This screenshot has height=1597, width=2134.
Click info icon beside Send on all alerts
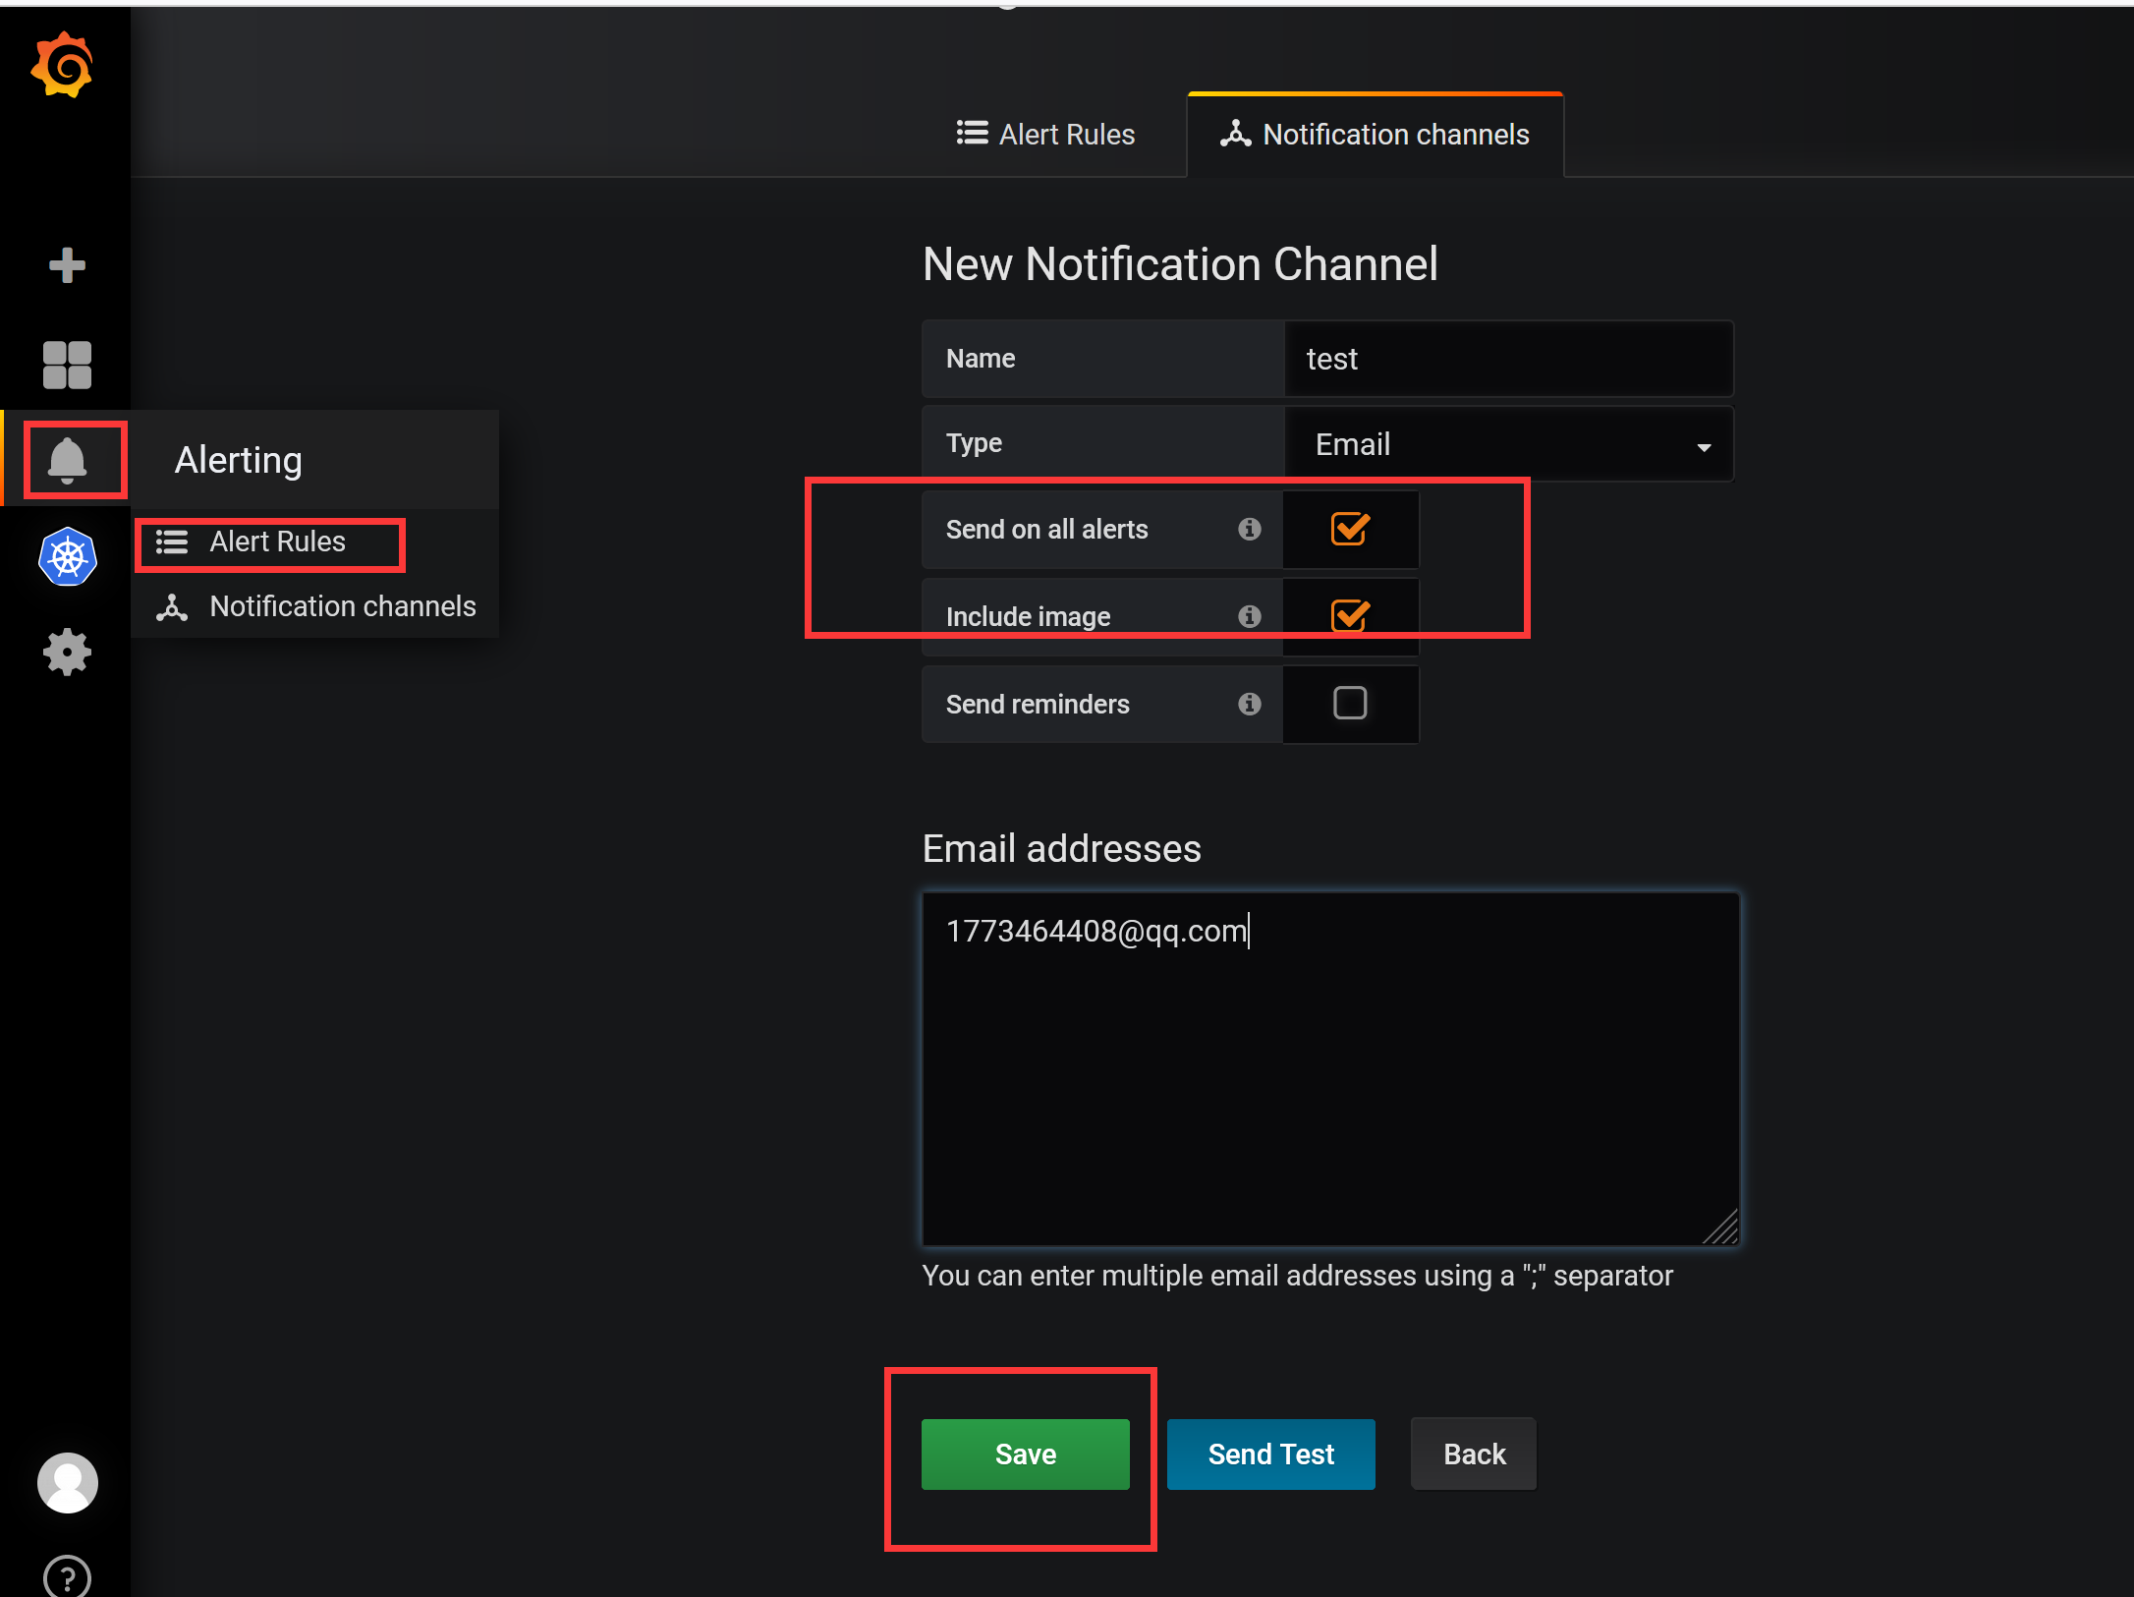[1249, 529]
